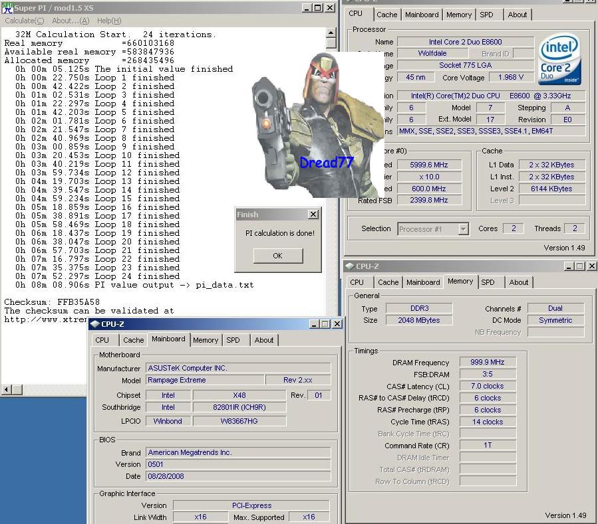Maximize the Super PI window
Viewport: 598px width, 524px height.
pos(318,7)
